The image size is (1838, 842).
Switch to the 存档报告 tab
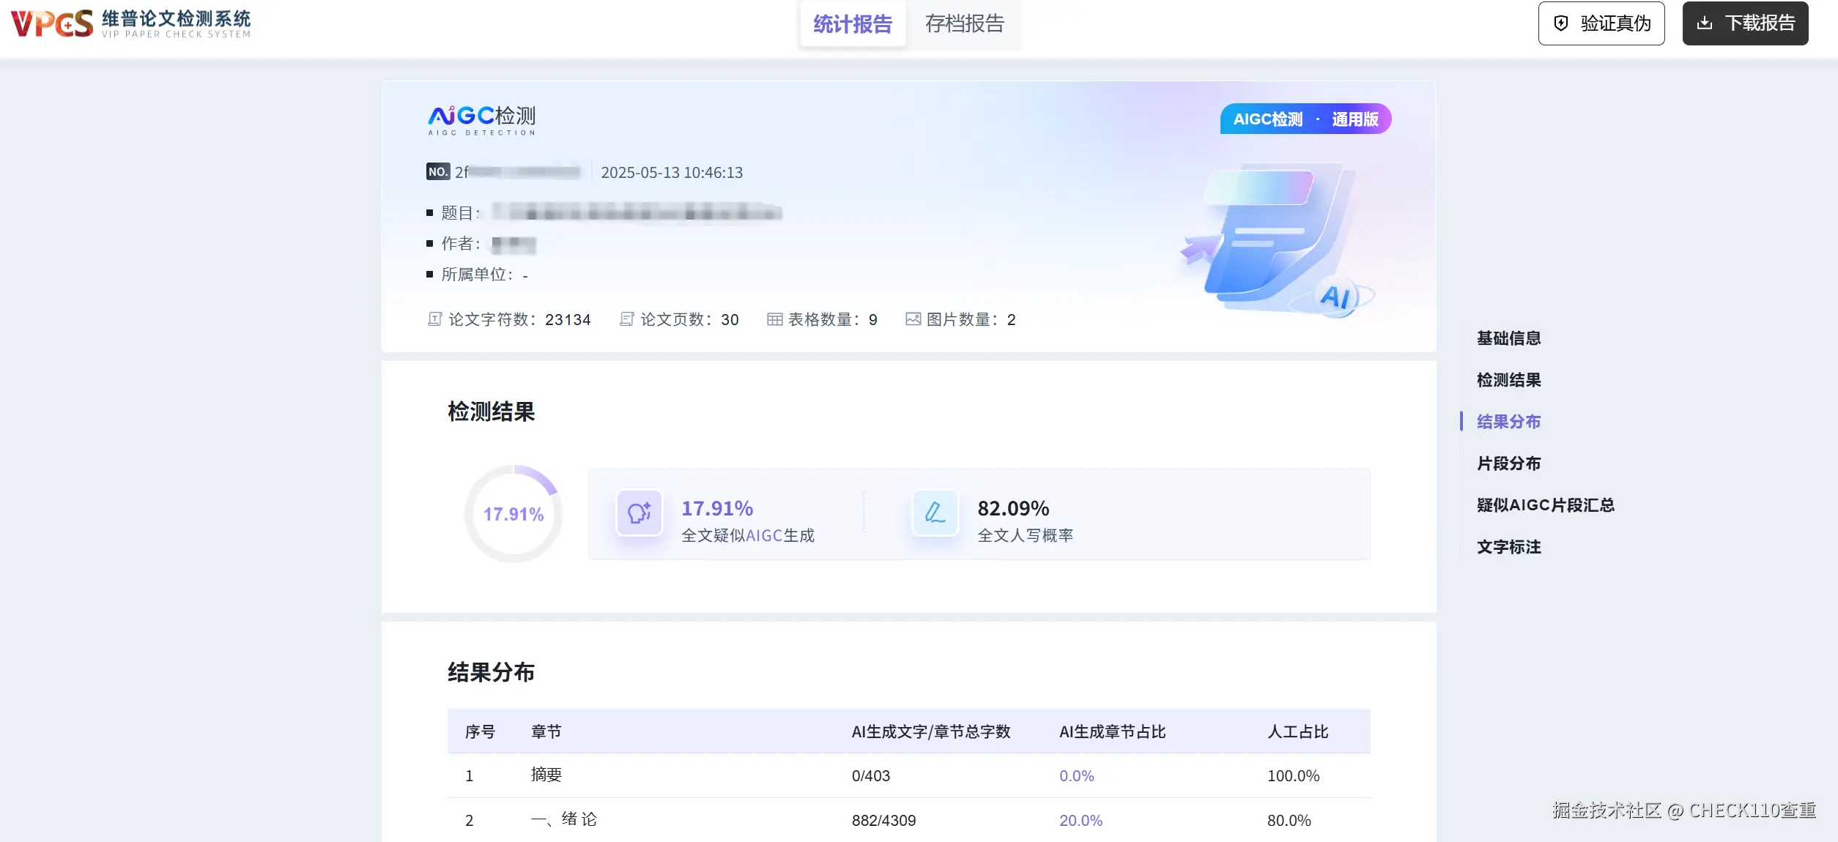point(964,24)
